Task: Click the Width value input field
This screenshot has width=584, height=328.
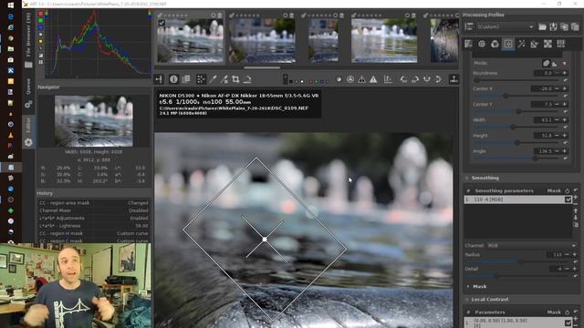Action: pyautogui.click(x=543, y=120)
